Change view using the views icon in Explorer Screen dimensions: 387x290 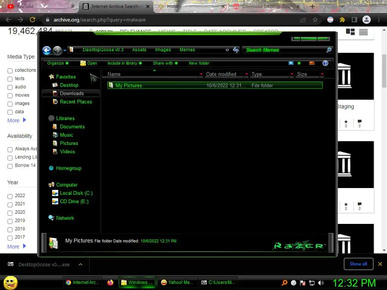pos(291,63)
